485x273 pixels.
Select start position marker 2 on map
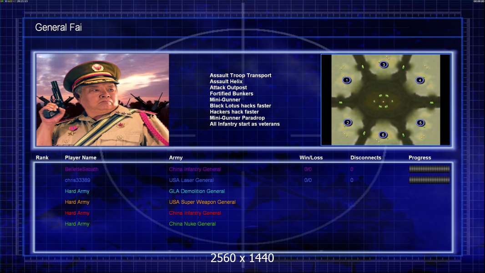coord(348,122)
